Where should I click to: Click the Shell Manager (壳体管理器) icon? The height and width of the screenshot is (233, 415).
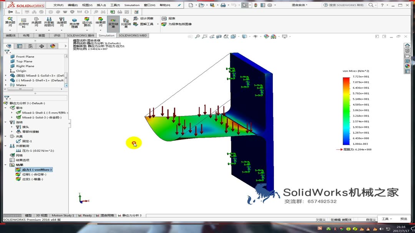(74, 21)
